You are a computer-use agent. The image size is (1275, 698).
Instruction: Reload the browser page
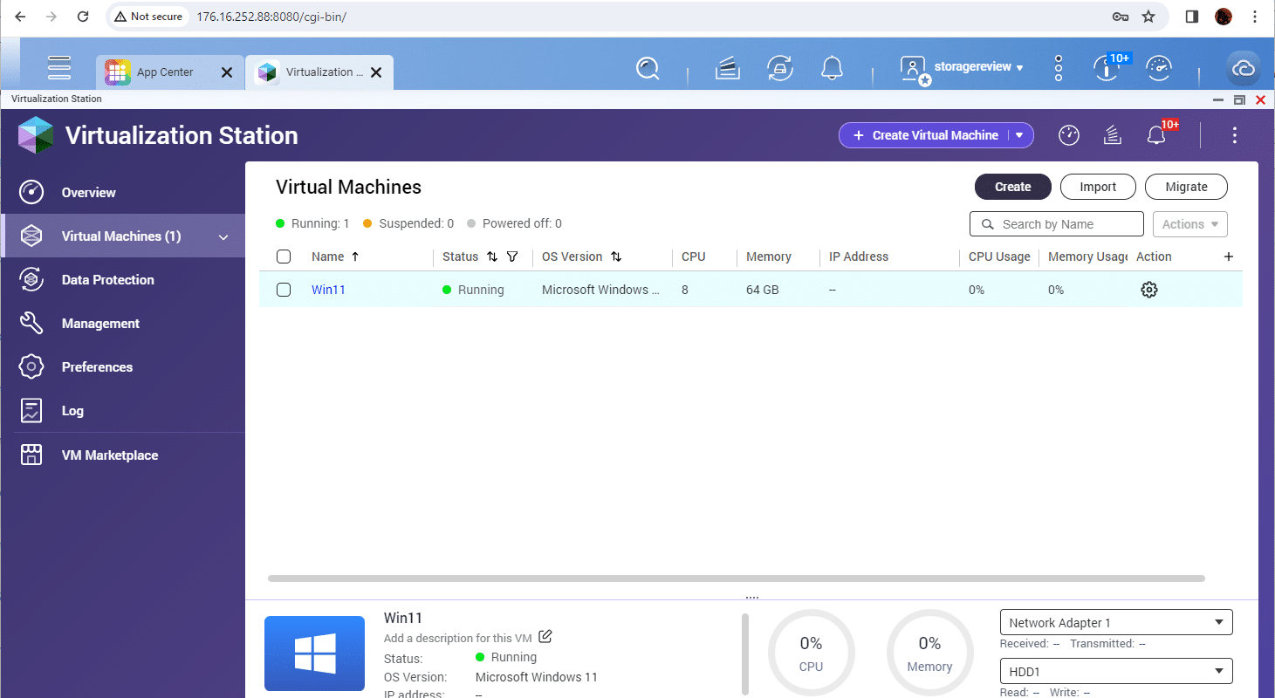[83, 17]
